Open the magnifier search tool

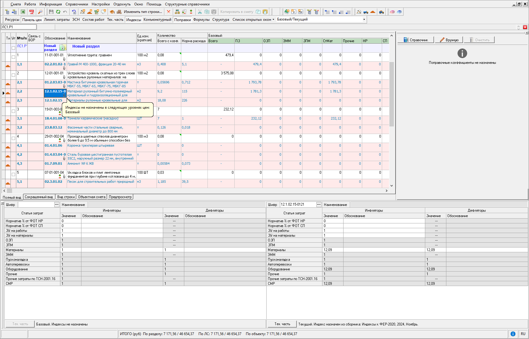pyautogui.click(x=40, y=12)
